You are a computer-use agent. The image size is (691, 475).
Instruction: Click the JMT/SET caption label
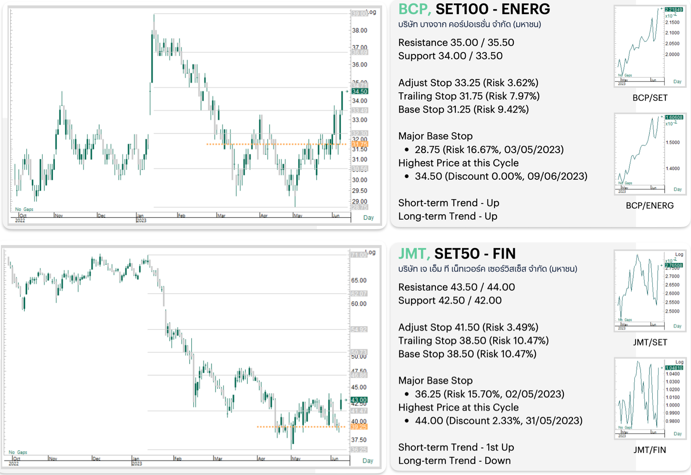[x=650, y=342]
